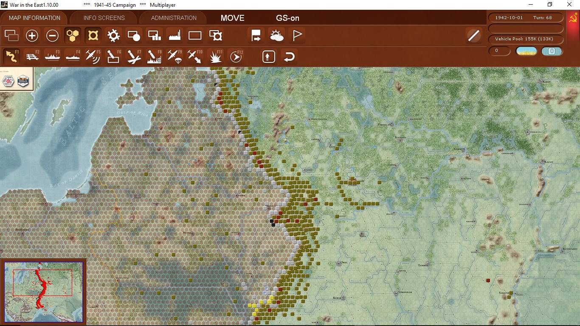Click the rectangle with hex outline icon
Image resolution: width=580 pixels, height=326 pixels.
pyautogui.click(x=216, y=35)
